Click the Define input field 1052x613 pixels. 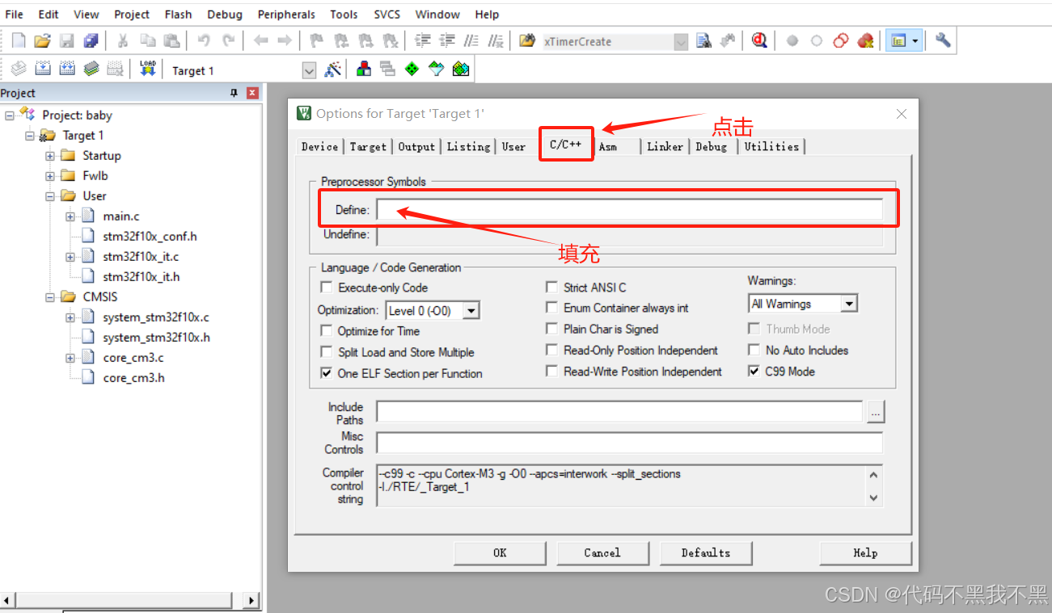click(x=630, y=210)
